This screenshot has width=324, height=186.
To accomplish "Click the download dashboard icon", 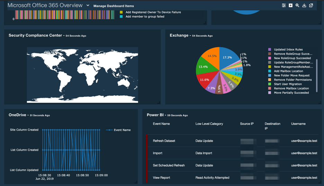I will (304, 6).
